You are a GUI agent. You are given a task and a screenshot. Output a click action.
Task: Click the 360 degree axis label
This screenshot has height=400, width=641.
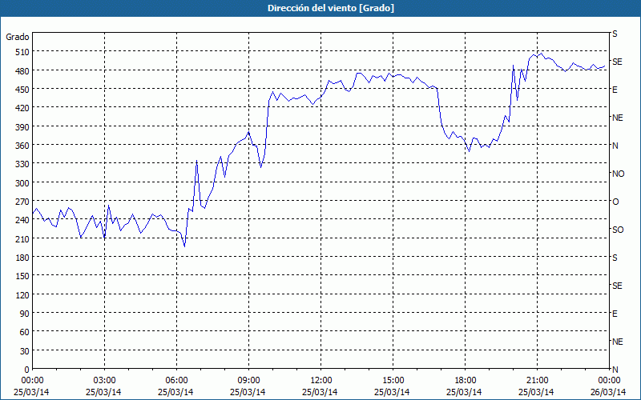pyautogui.click(x=22, y=146)
